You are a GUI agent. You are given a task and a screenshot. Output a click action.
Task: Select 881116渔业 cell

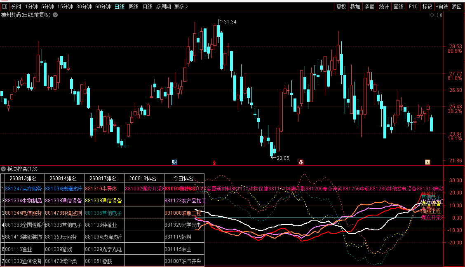pyautogui.click(x=19, y=249)
